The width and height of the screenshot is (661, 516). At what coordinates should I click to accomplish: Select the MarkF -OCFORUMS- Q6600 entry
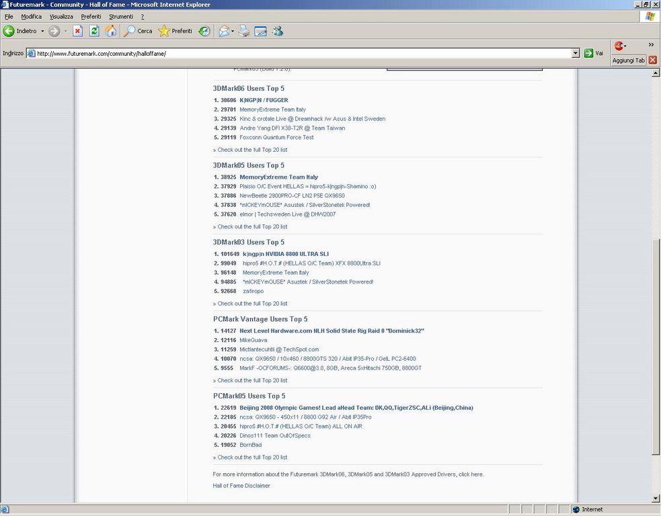click(331, 368)
